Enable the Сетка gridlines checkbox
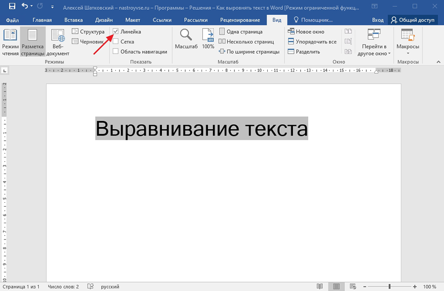This screenshot has height=291, width=444. coord(116,42)
